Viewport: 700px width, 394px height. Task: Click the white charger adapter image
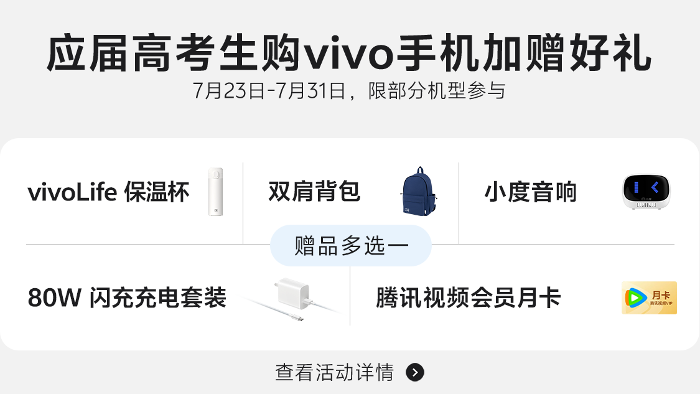coord(293,293)
